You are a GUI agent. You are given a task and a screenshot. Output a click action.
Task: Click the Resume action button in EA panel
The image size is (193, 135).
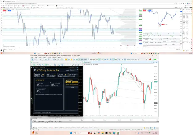coord(75,82)
